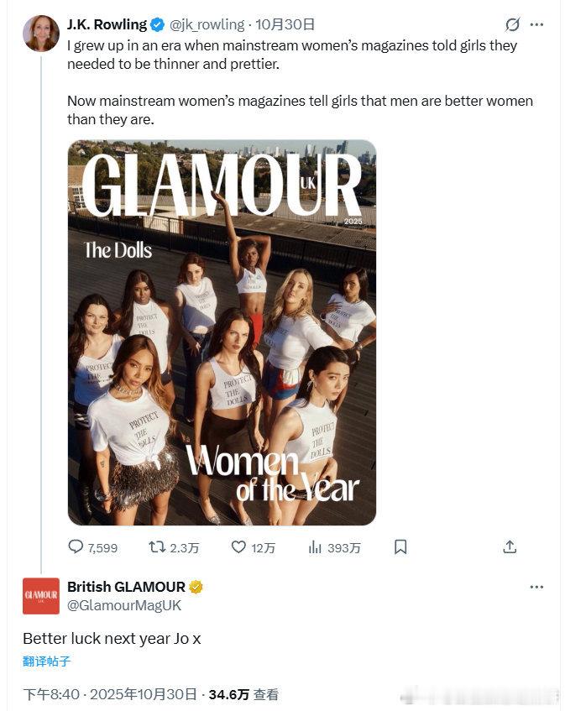Screen dimensions: 565x711
Task: Click the share icon under the tweet
Action: click(x=510, y=547)
